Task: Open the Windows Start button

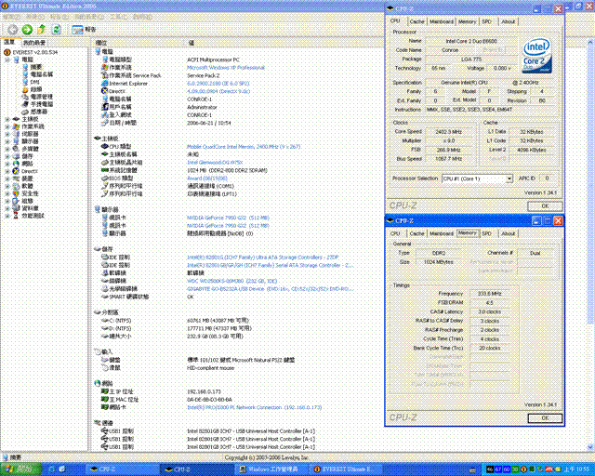Action: (x=20, y=469)
